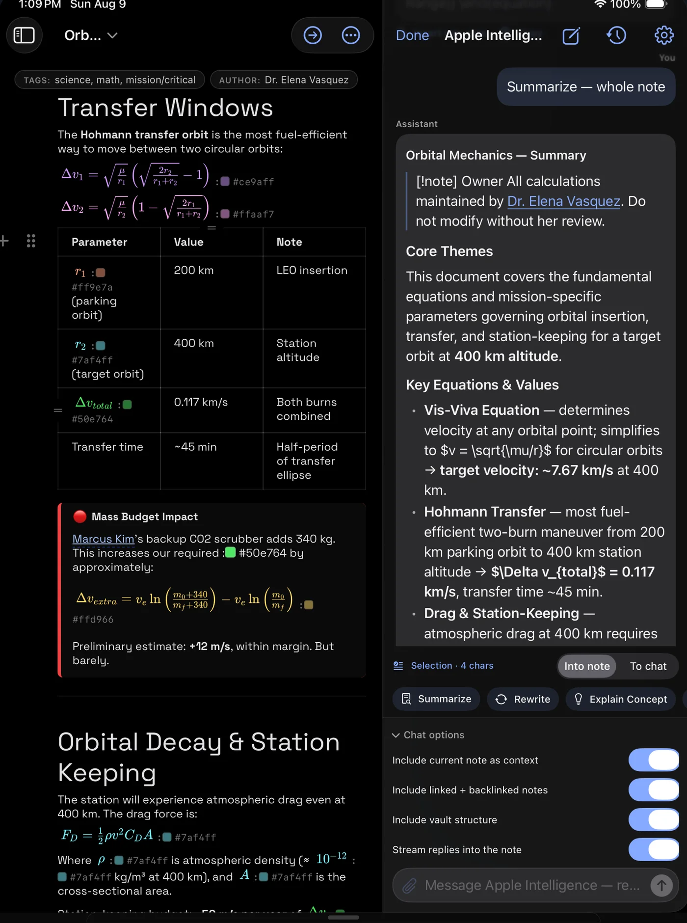
Task: Tap the Rewrite action button
Action: pyautogui.click(x=523, y=699)
